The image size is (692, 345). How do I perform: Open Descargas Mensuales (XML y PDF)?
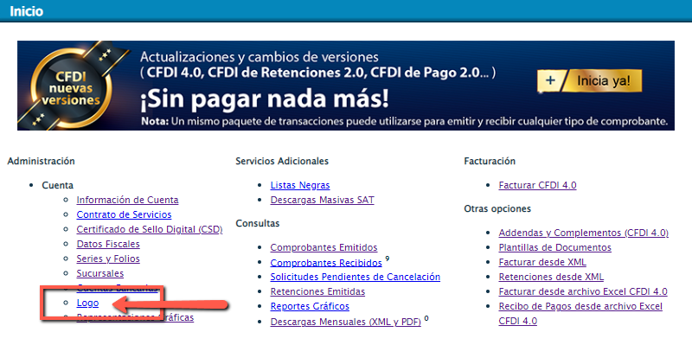[x=345, y=322]
